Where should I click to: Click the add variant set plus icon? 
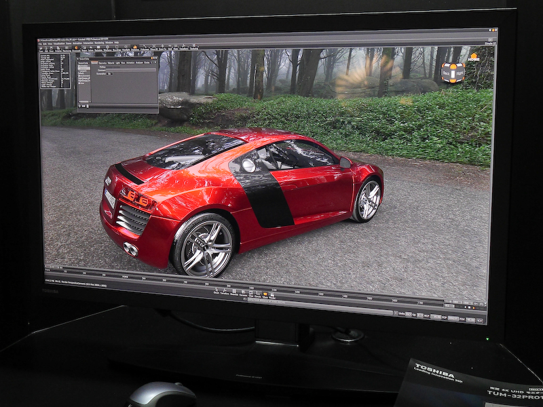[x=80, y=106]
